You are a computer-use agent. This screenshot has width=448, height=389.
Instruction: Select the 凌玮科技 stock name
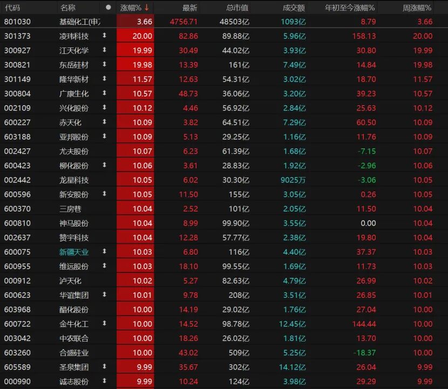(x=74, y=36)
